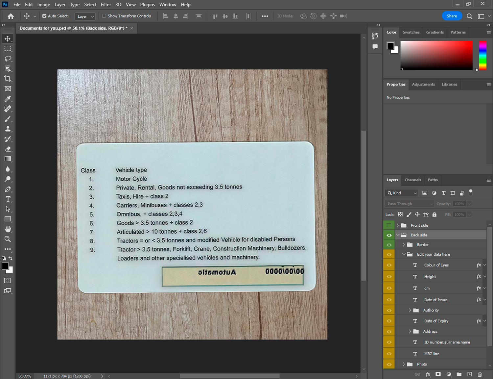Select the Eyedropper tool
This screenshot has width=493, height=379.
click(8, 99)
